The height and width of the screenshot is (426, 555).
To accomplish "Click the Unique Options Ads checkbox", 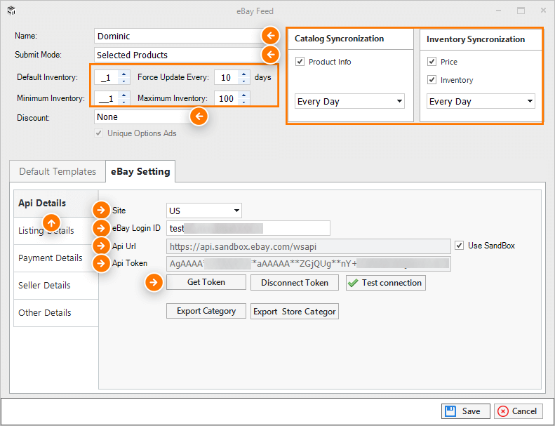I will tap(98, 133).
